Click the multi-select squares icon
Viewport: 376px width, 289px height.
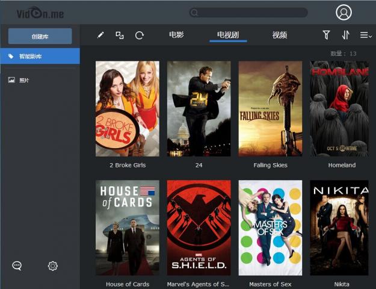(x=120, y=36)
